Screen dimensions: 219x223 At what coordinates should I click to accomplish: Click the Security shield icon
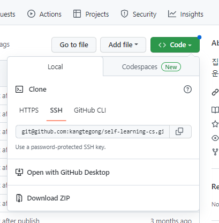coord(124,14)
